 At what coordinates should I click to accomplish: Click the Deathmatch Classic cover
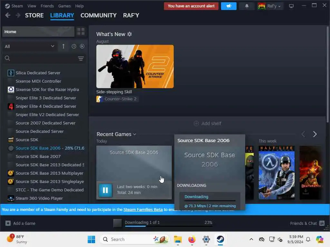[x=311, y=173]
